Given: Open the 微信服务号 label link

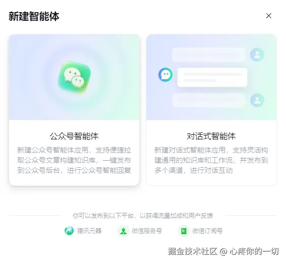Looking at the screenshot, I should click(x=147, y=231).
